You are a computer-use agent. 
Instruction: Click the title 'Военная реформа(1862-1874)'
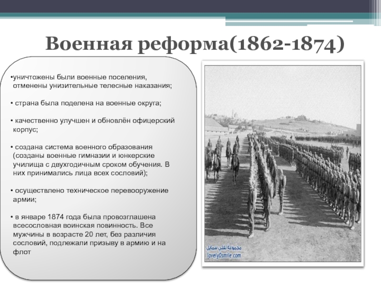pos(195,44)
